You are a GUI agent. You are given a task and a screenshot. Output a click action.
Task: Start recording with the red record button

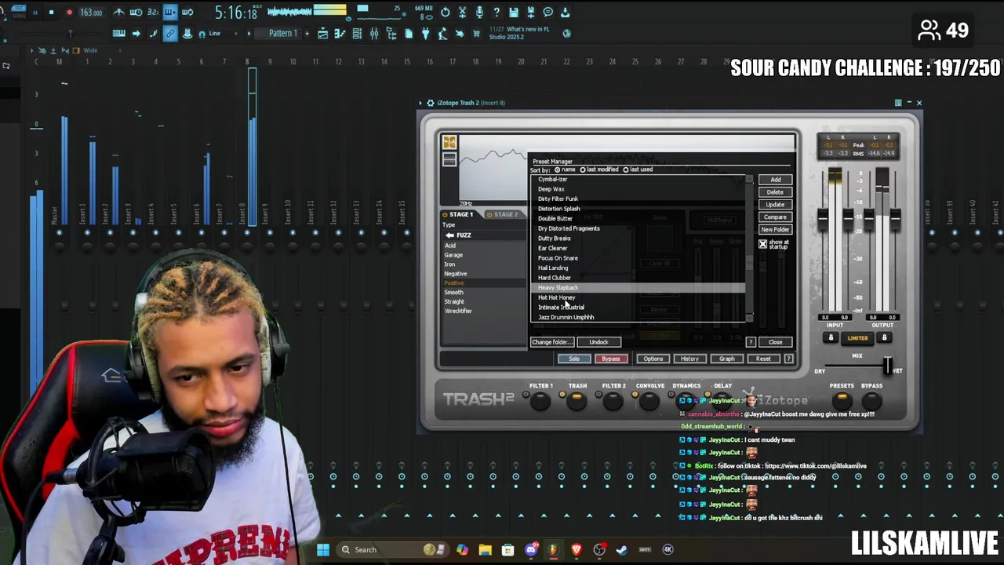click(x=69, y=13)
